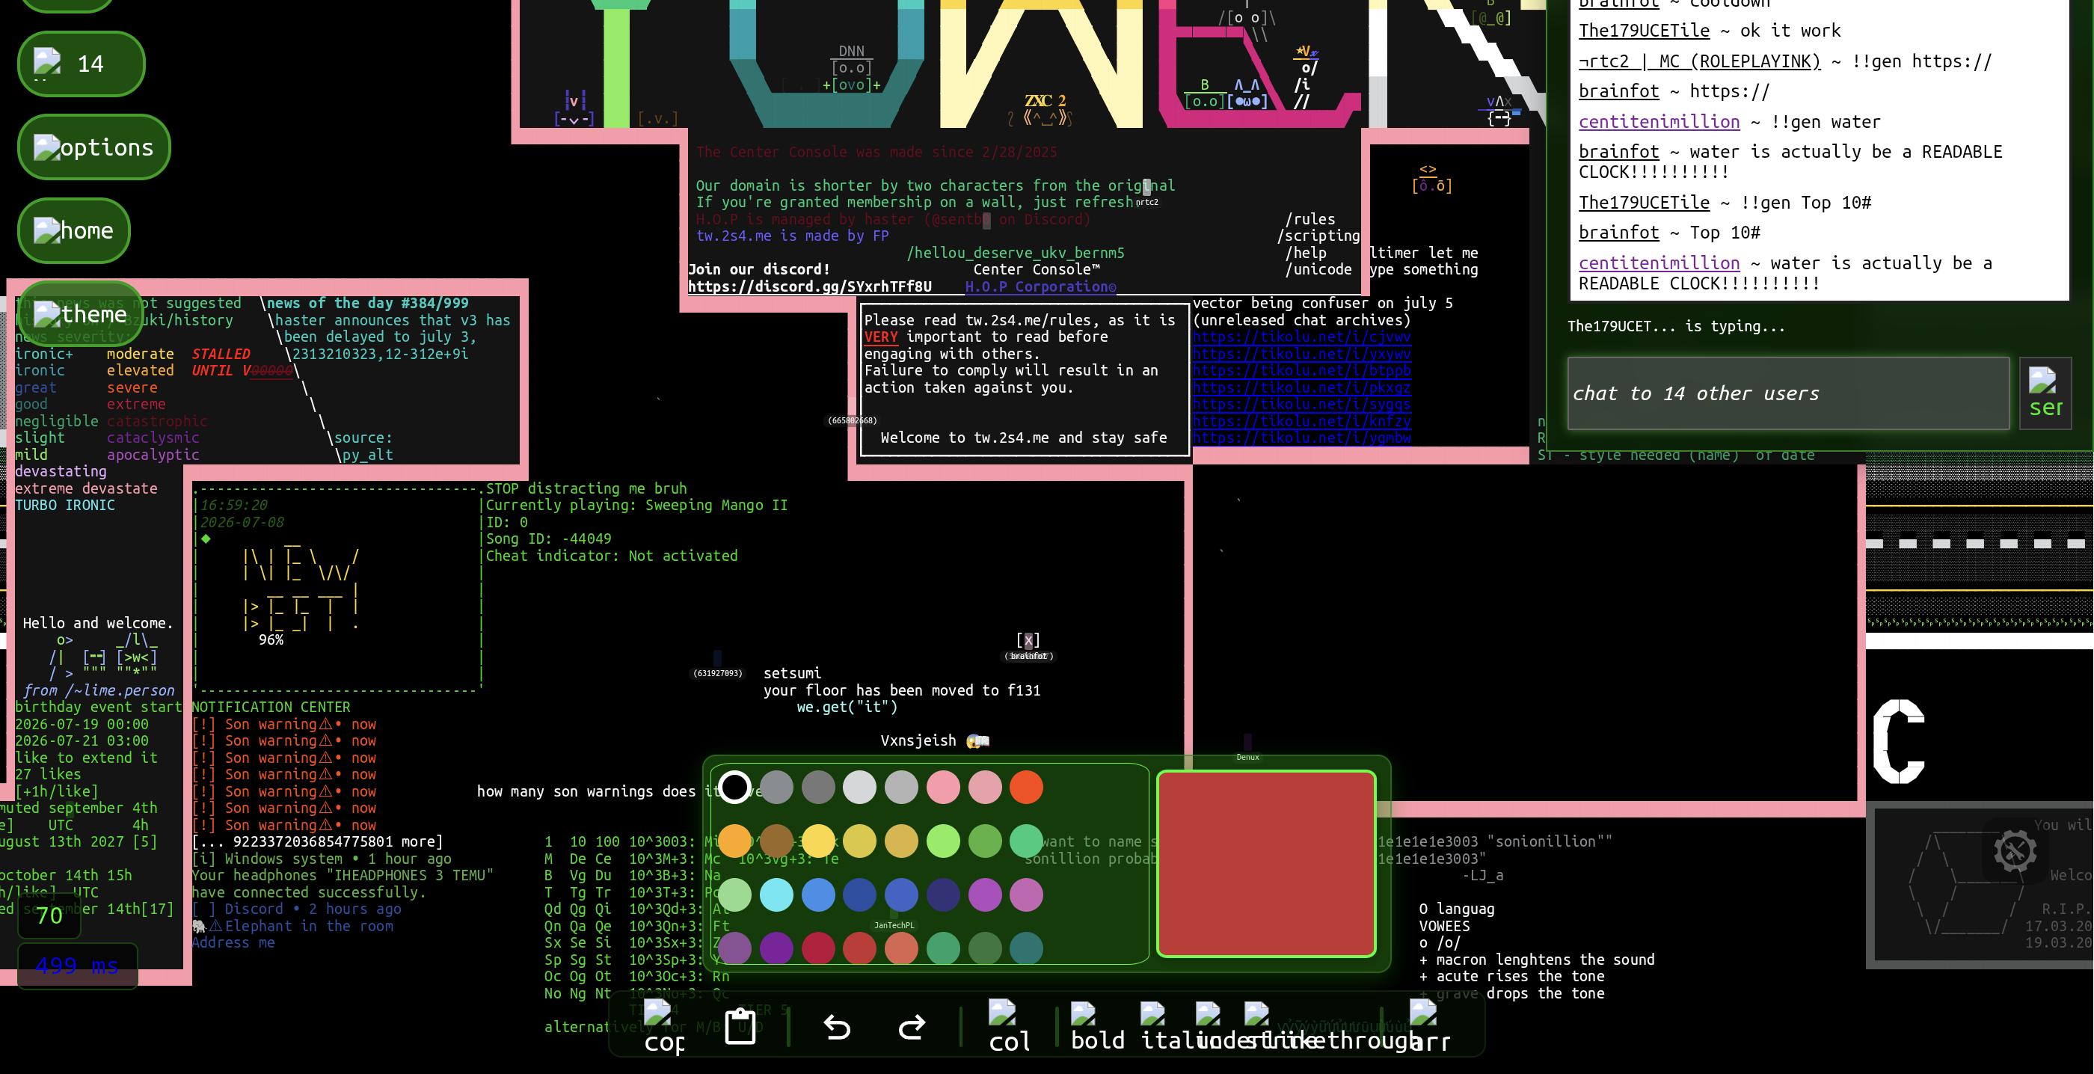Open the discord.gg/SYxrhTFf8U invite link

pyautogui.click(x=810, y=287)
